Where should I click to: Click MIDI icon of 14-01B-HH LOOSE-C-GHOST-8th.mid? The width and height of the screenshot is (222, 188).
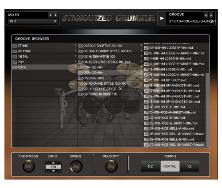pos(146,75)
